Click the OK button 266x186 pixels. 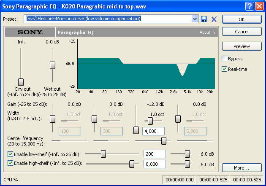tap(242, 19)
